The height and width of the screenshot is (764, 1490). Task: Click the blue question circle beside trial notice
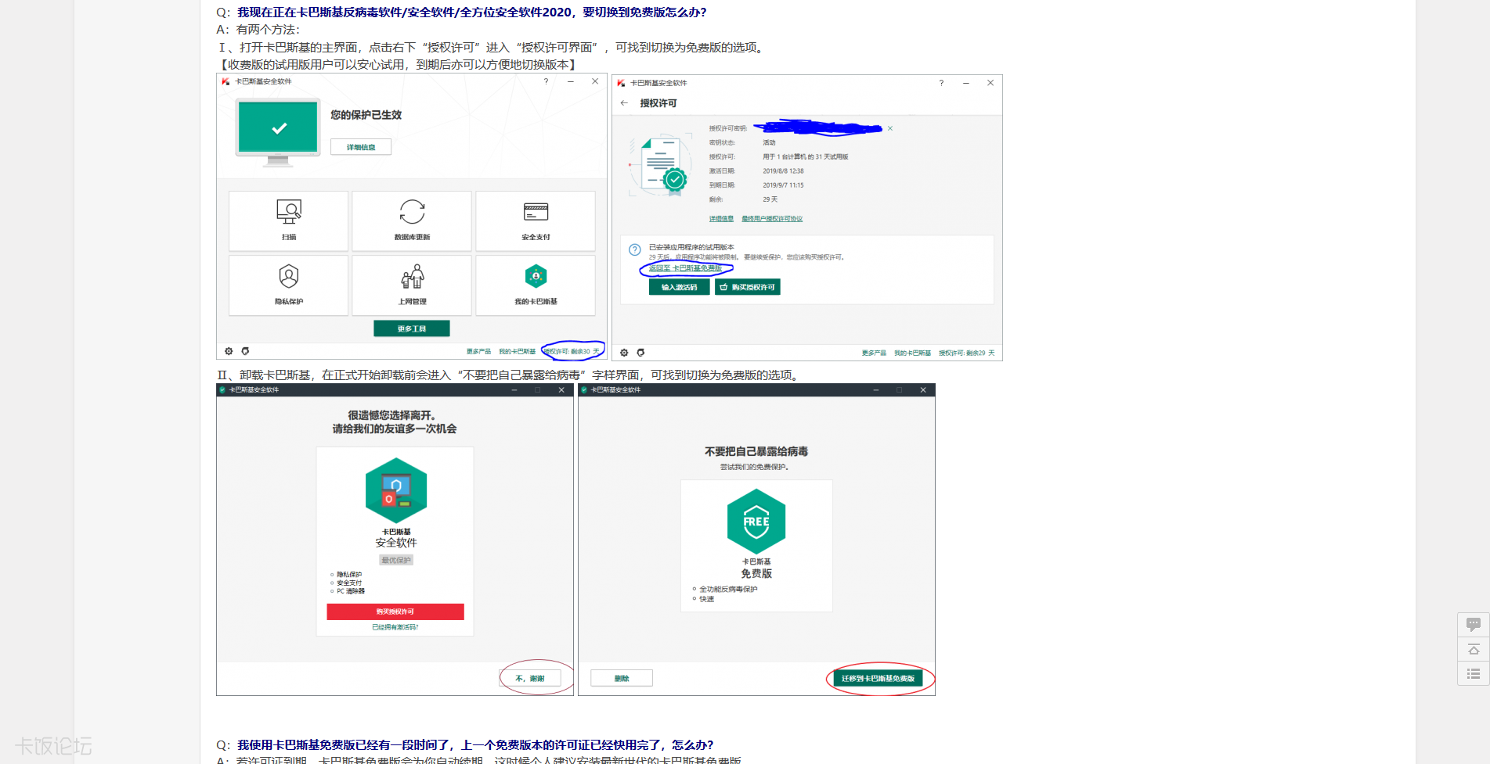635,249
